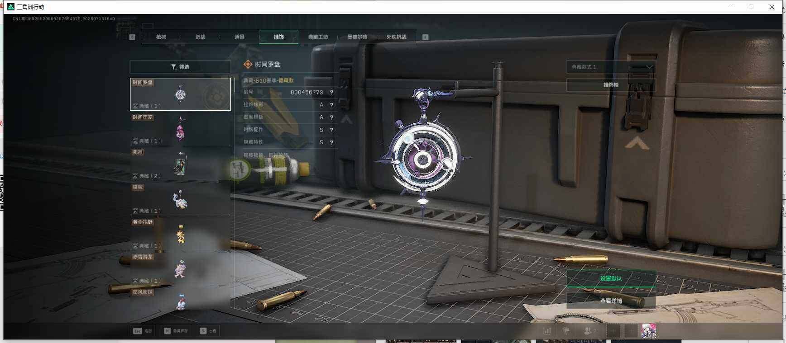
Task: Click the 出售 sell option at bottom
Action: point(208,331)
